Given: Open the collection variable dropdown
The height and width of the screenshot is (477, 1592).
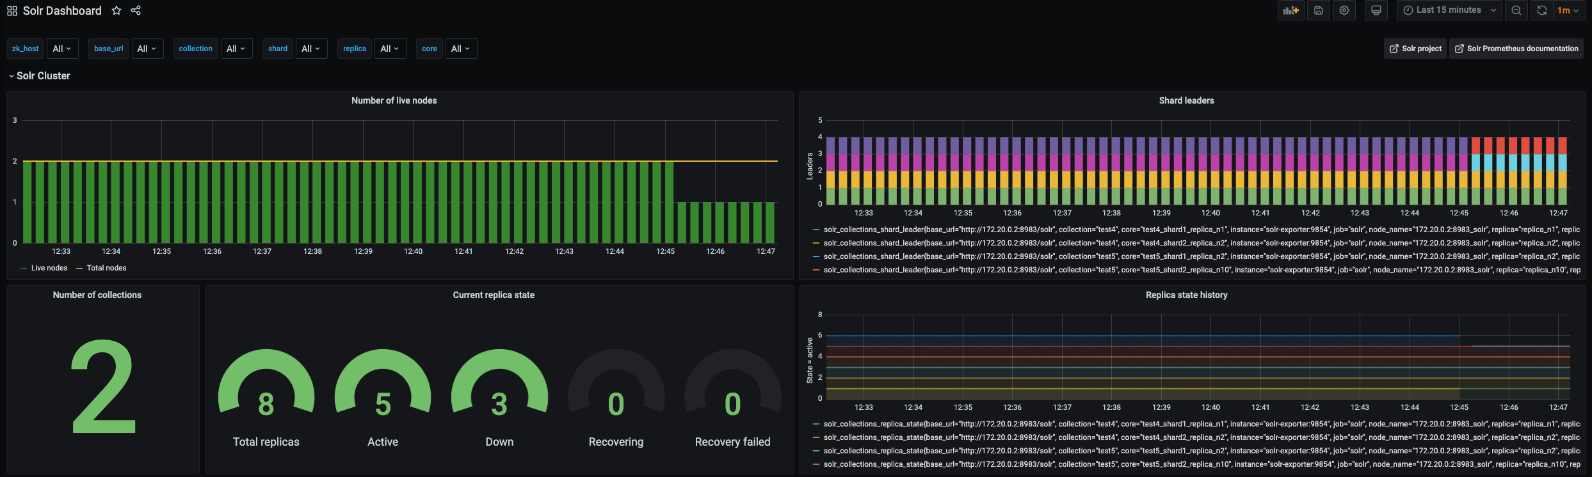Looking at the screenshot, I should tap(236, 49).
